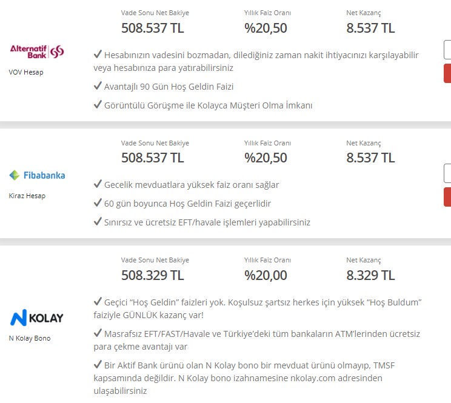Open the Kiraz Hesap product name
The image size is (451, 403).
27,196
